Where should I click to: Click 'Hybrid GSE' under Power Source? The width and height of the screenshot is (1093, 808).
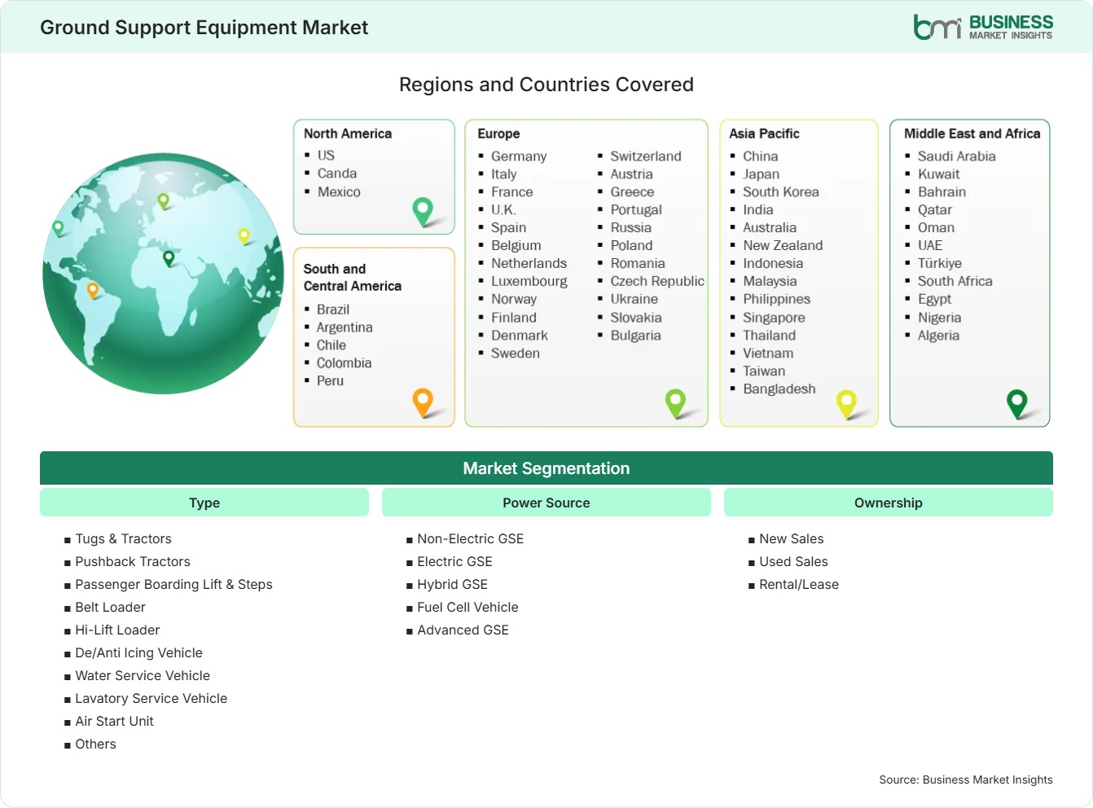[452, 585]
